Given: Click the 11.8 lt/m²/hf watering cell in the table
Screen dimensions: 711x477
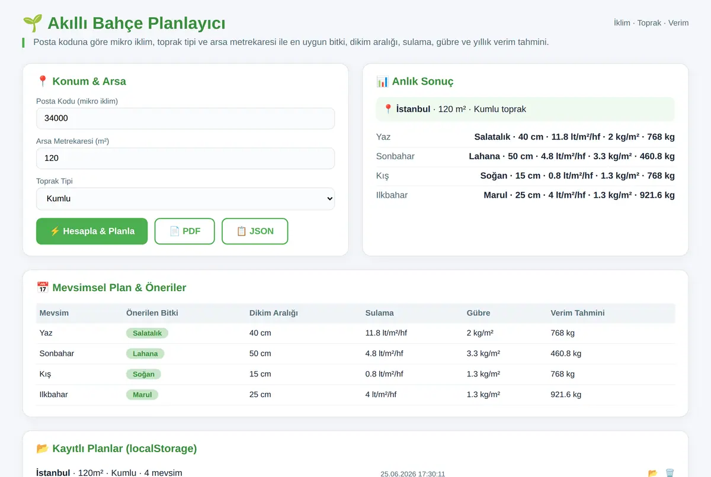Looking at the screenshot, I should [x=386, y=333].
